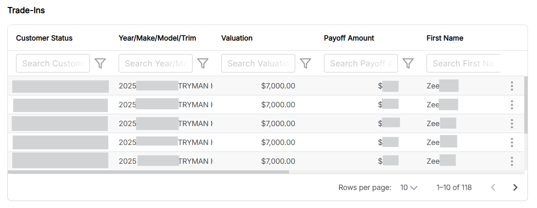Open filter options for Customer Status column
The image size is (537, 208).
100,63
